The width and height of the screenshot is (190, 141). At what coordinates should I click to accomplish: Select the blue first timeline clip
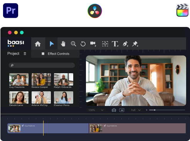tap(48, 128)
